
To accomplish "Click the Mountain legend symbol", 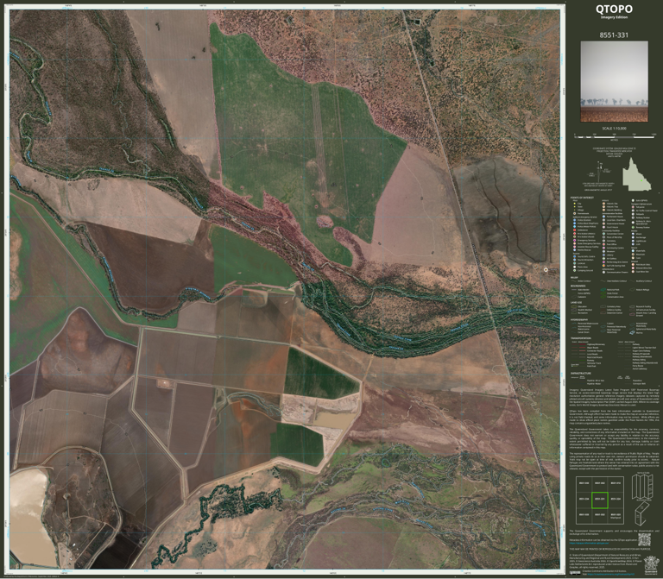I will (x=633, y=254).
